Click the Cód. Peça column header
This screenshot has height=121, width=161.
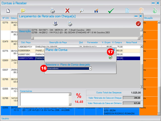pos(26,42)
